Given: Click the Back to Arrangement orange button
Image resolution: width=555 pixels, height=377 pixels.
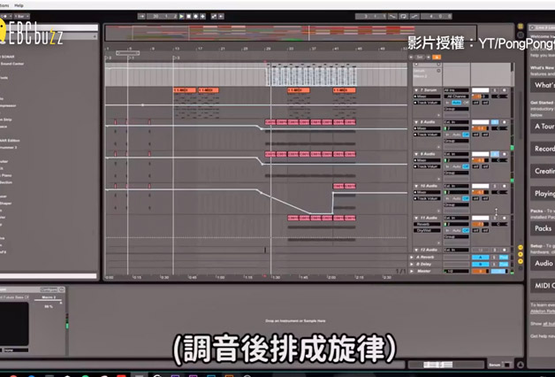Looking at the screenshot, I should coord(437,57).
